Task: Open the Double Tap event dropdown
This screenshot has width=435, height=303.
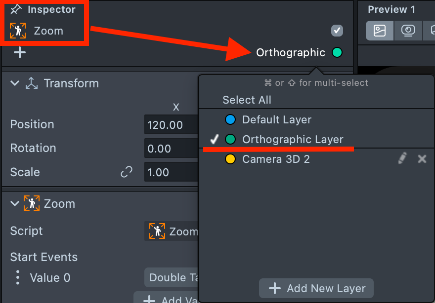Action: point(172,278)
